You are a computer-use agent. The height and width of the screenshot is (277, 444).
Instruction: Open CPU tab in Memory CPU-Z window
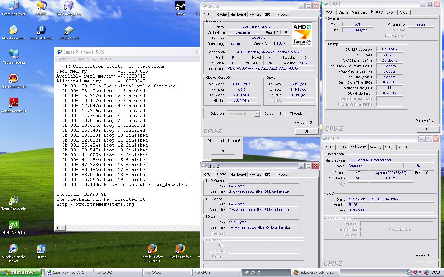coord(329,12)
